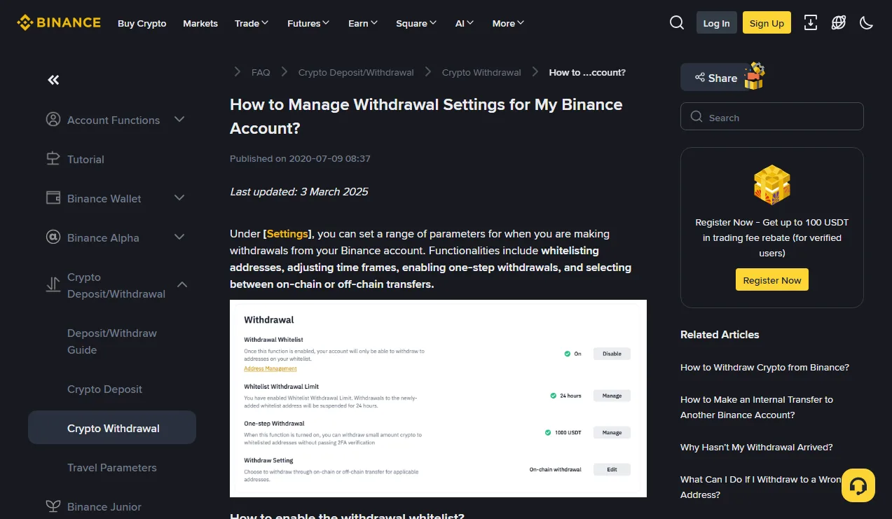892x519 pixels.
Task: Click the gift box icon near Share
Action: point(754,76)
